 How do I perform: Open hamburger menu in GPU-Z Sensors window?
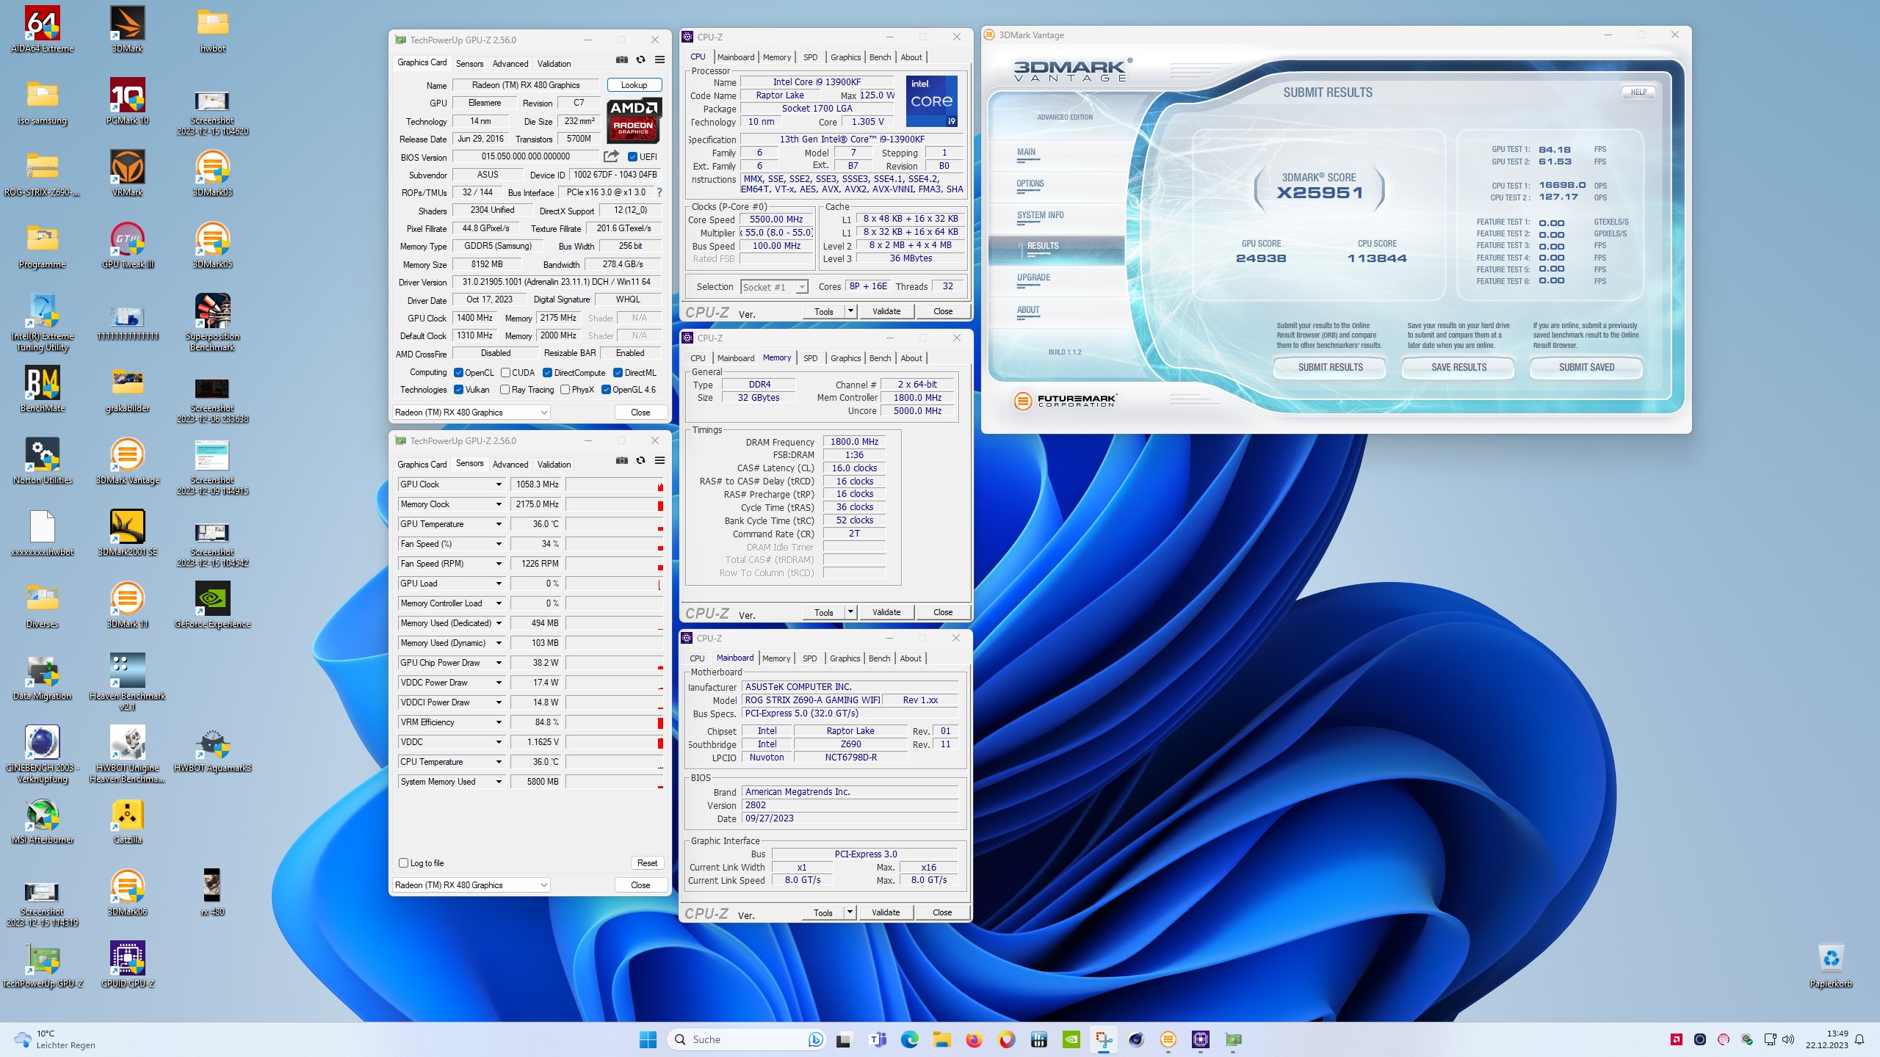click(659, 460)
